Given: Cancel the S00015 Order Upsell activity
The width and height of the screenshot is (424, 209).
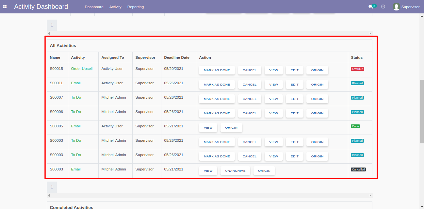Looking at the screenshot, I should pyautogui.click(x=250, y=70).
